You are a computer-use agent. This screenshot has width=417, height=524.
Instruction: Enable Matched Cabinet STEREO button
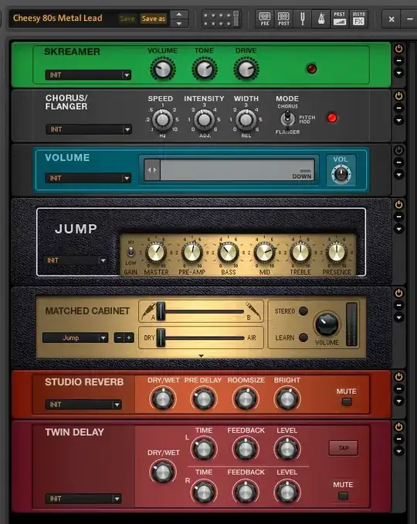(303, 311)
